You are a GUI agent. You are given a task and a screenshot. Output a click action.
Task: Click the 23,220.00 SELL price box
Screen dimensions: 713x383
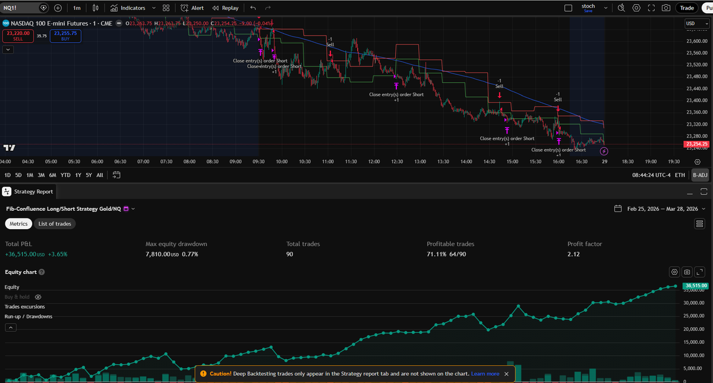coord(18,37)
